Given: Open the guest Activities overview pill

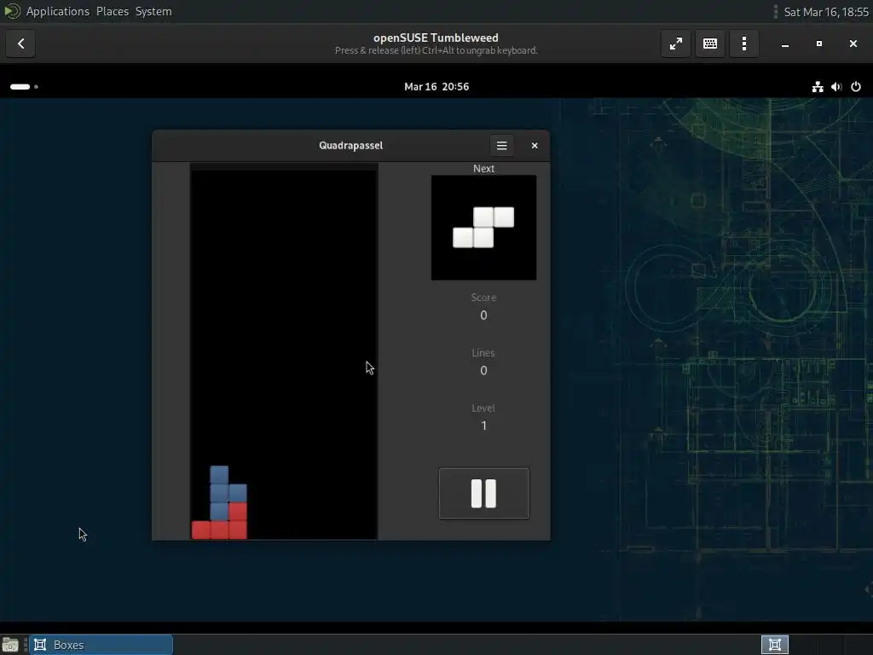Looking at the screenshot, I should (24, 86).
